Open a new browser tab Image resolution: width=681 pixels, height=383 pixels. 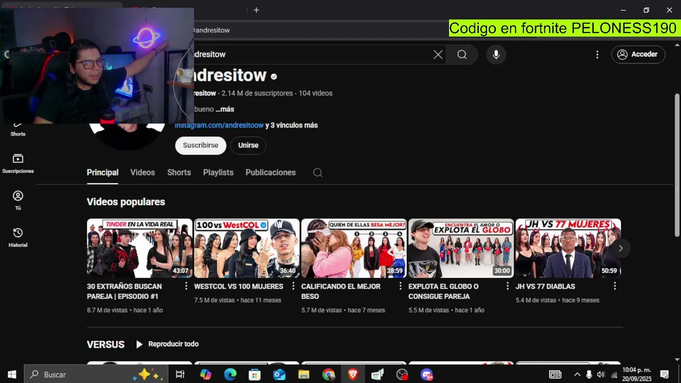[x=256, y=10]
